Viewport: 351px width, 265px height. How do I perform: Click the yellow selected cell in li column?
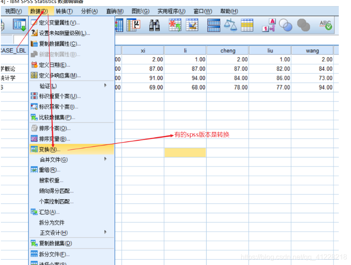[185, 153]
